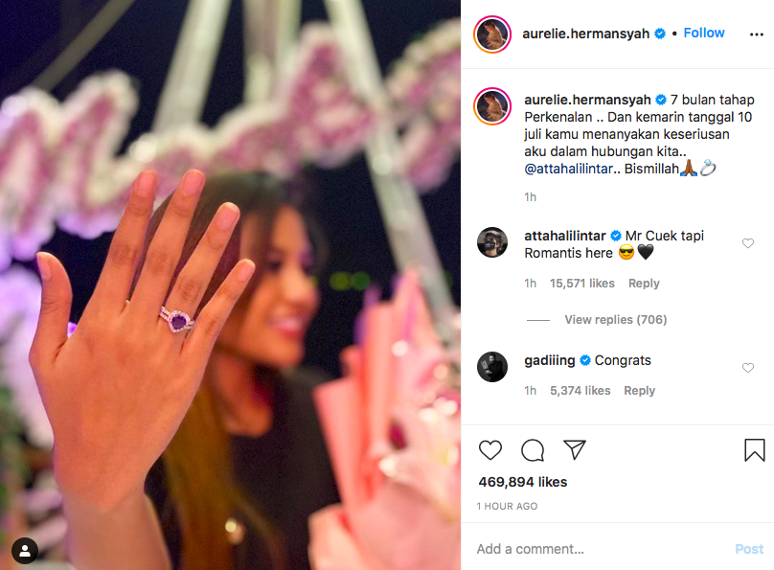Follow aurelie.hermansyah
Image resolution: width=774 pixels, height=570 pixels.
click(x=704, y=34)
